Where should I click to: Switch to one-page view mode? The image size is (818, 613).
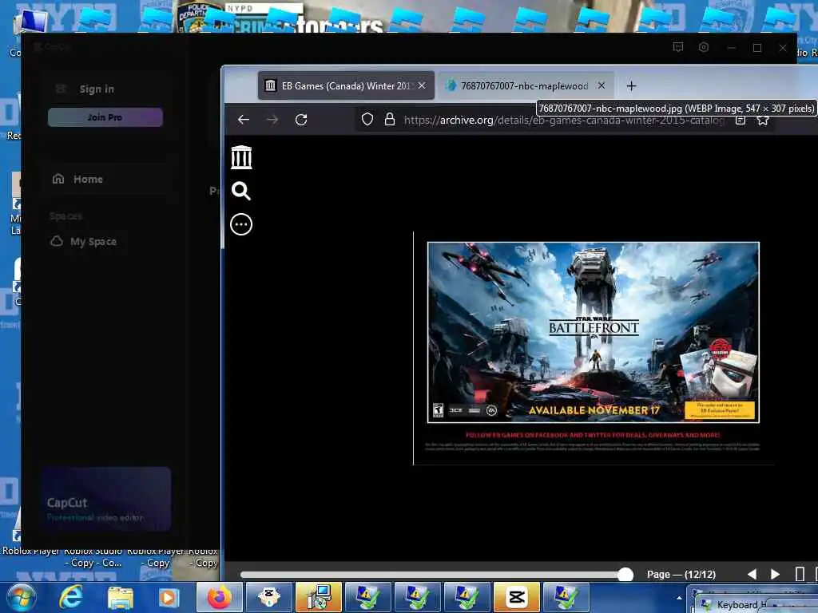(x=799, y=575)
